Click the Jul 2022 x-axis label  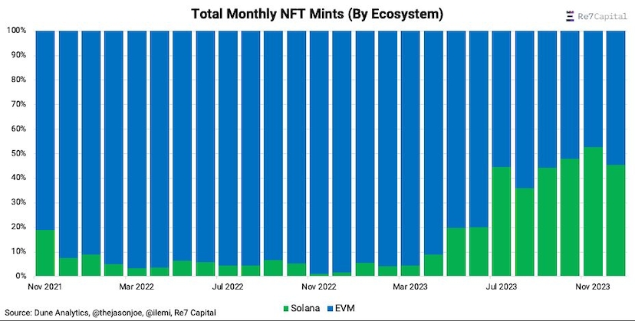(x=227, y=287)
